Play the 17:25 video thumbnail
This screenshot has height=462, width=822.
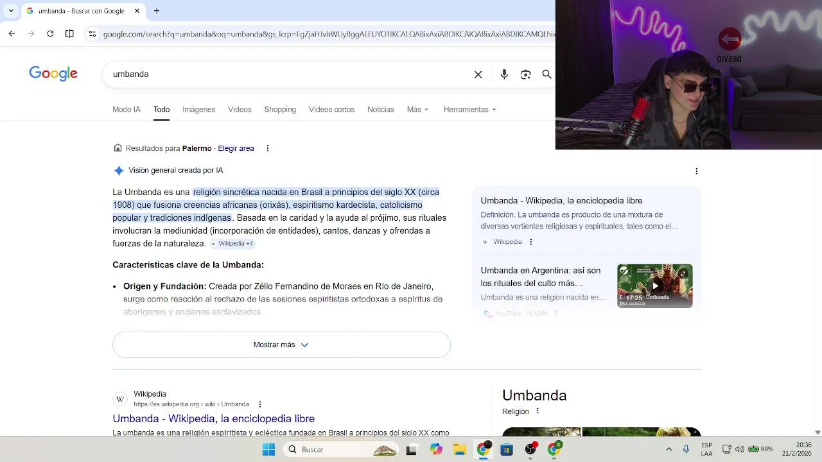click(655, 286)
